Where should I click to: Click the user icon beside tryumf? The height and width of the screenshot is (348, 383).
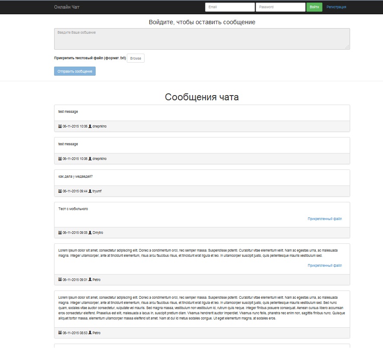(90, 191)
